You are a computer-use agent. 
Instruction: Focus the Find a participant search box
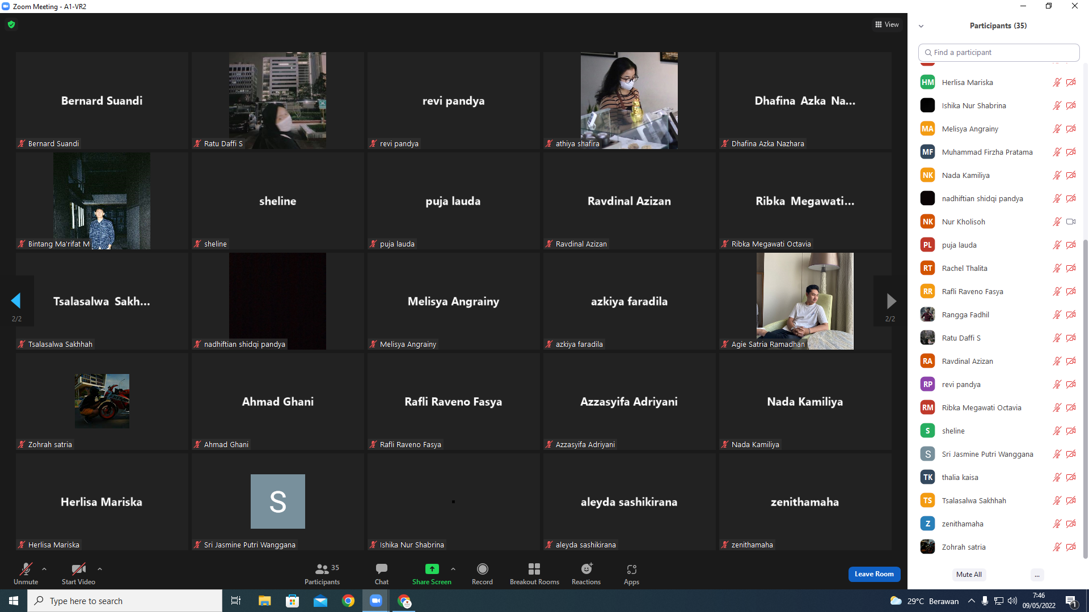(x=998, y=52)
